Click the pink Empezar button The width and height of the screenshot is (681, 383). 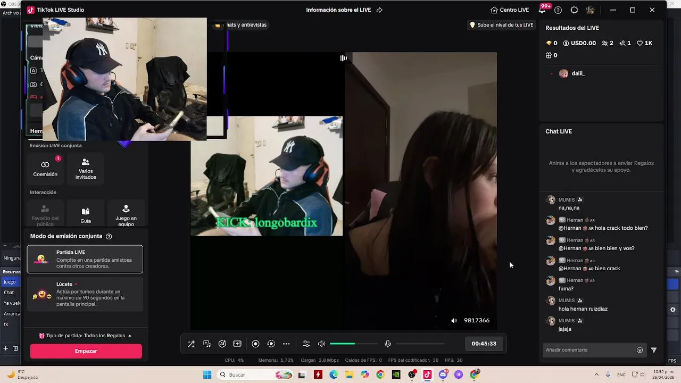(86, 351)
